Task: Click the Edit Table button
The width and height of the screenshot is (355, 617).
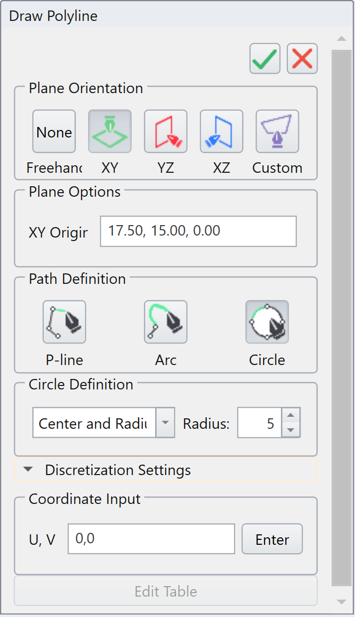Action: click(166, 591)
